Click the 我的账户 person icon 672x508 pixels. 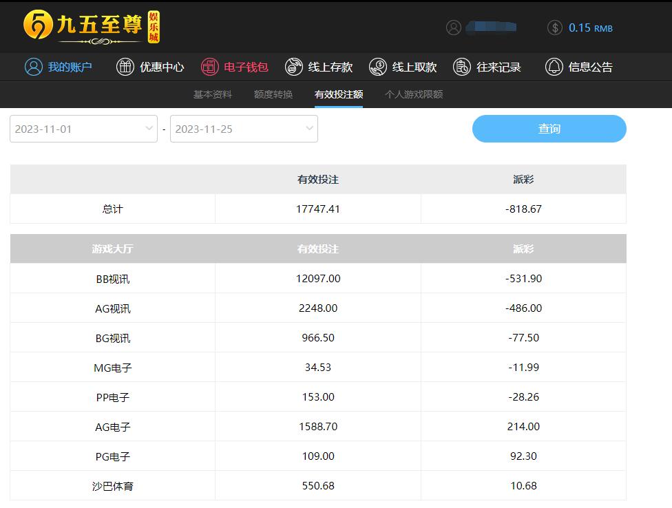pos(34,67)
